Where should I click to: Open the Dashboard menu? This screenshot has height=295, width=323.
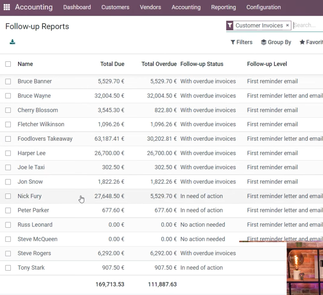77,7
